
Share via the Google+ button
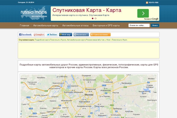click(x=39, y=35)
